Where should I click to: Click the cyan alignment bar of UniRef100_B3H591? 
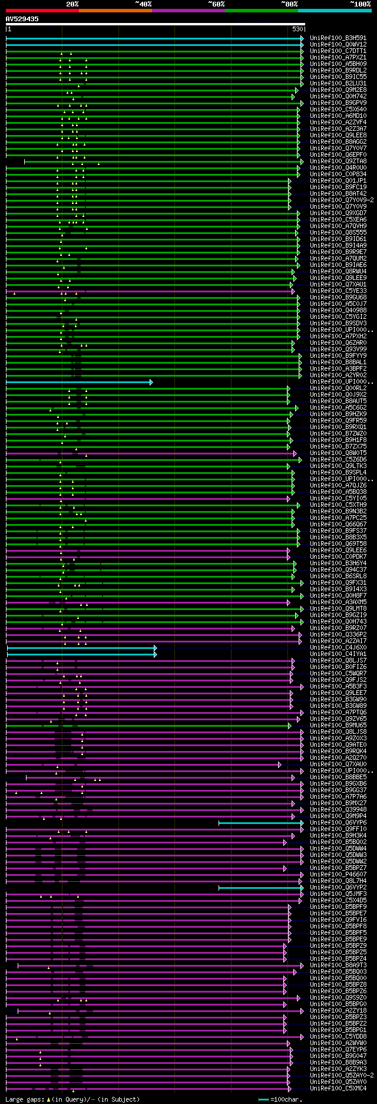154,38
